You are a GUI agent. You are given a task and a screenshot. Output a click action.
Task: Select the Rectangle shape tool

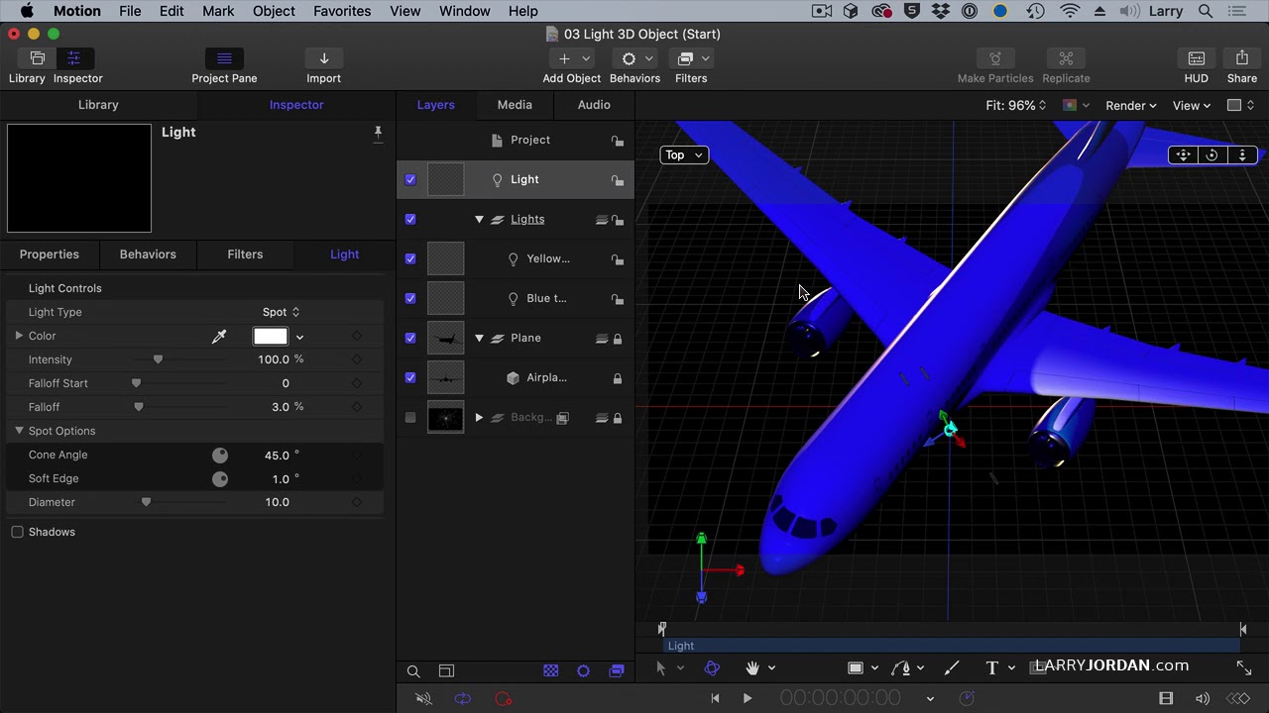[856, 668]
